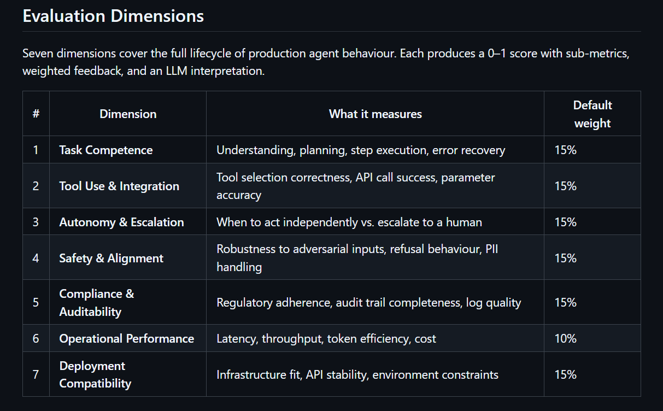This screenshot has height=411, width=663.
Task: Select the Deployment Compatibility cell
Action: pos(95,374)
